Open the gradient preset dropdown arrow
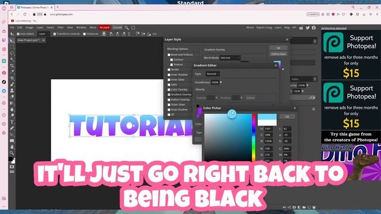The height and width of the screenshot is (214, 381). (x=283, y=70)
